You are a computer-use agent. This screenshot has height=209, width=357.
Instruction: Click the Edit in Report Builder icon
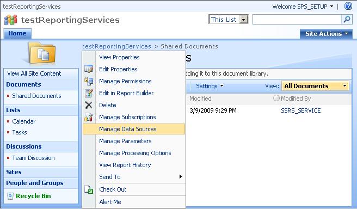click(89, 93)
